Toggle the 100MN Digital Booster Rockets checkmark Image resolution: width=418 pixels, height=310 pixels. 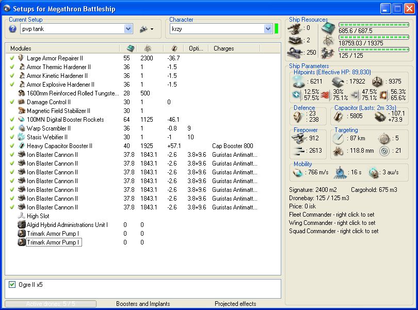[12, 120]
